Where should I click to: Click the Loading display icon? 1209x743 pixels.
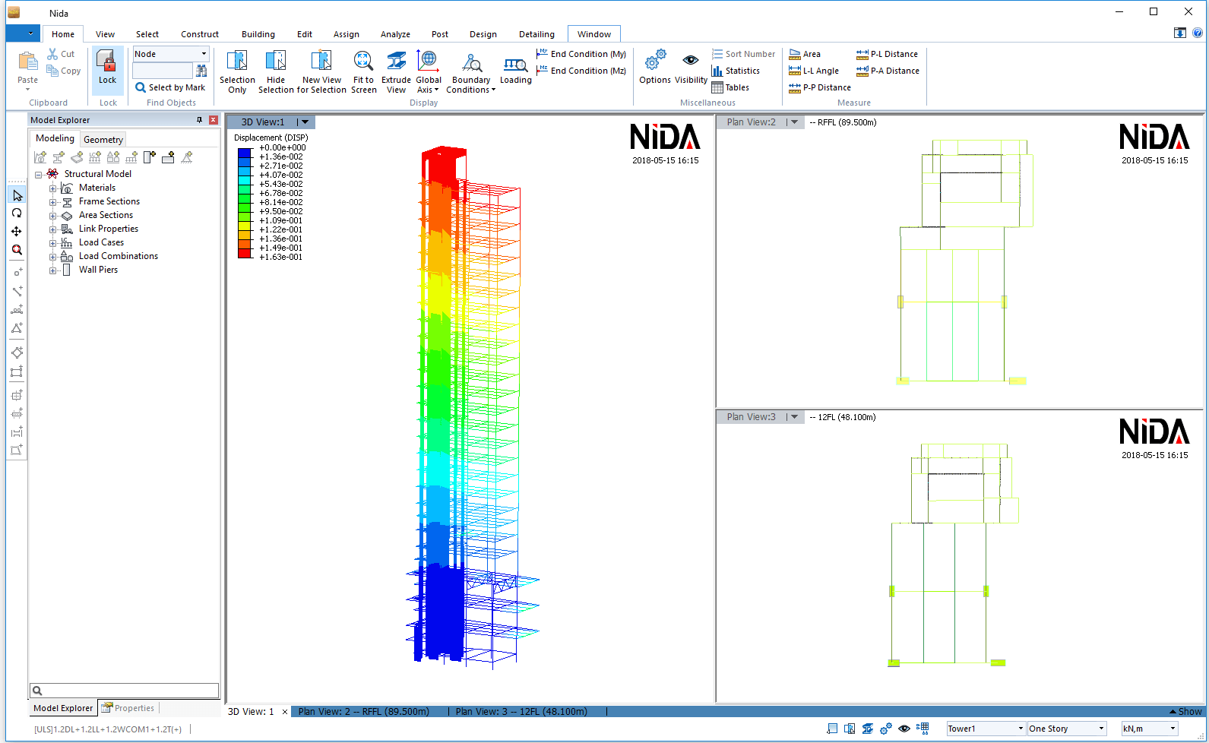pos(515,65)
